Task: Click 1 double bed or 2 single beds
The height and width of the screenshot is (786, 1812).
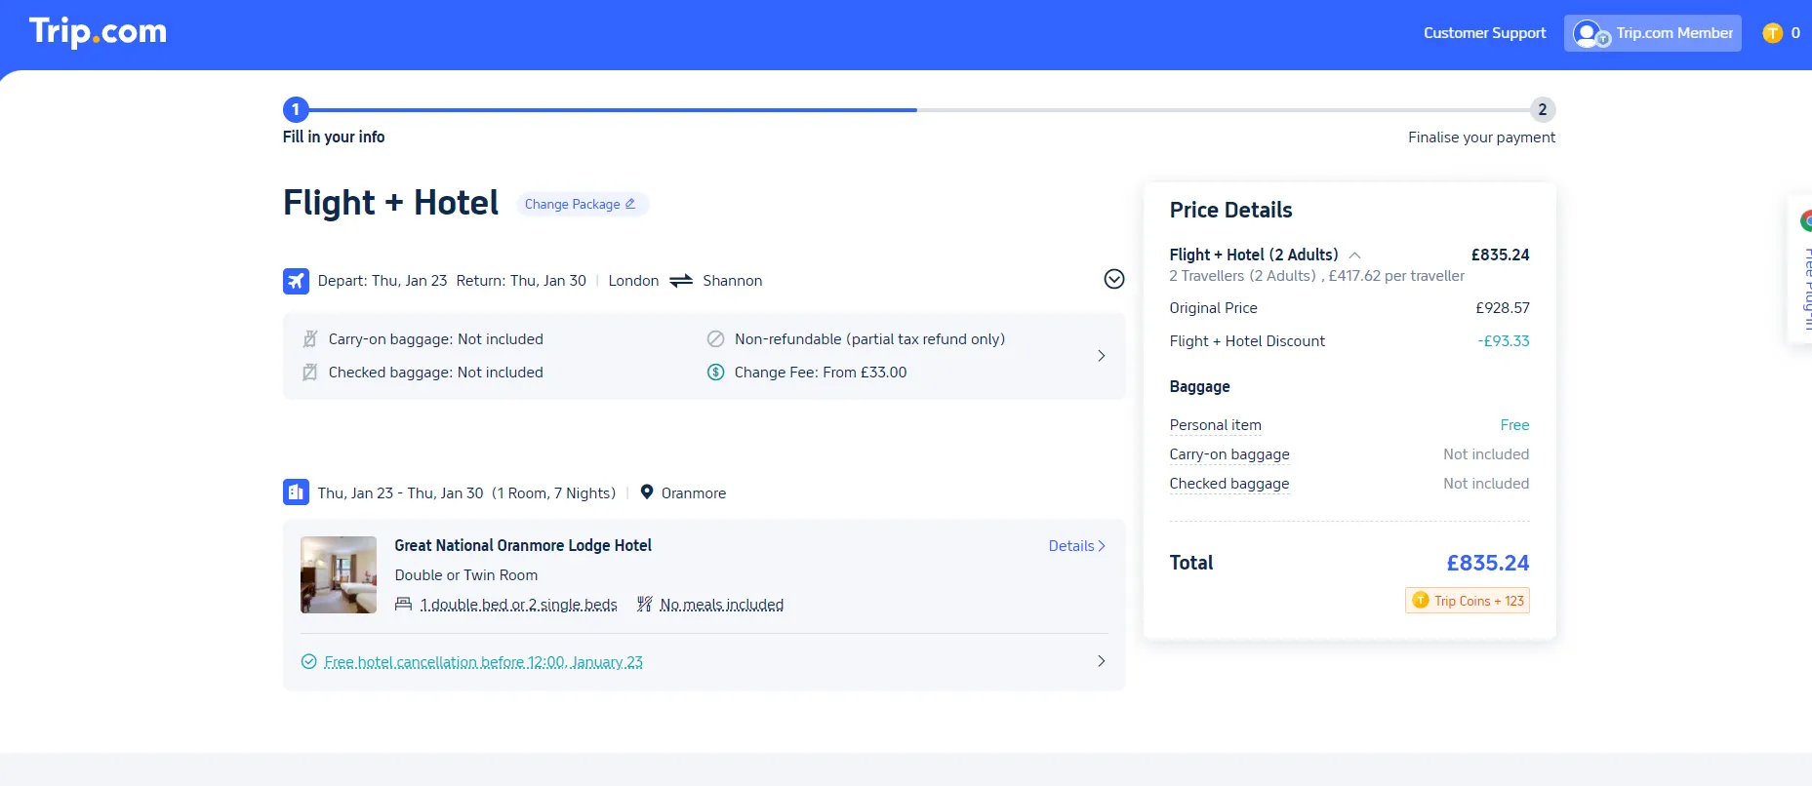Action: coord(518,605)
